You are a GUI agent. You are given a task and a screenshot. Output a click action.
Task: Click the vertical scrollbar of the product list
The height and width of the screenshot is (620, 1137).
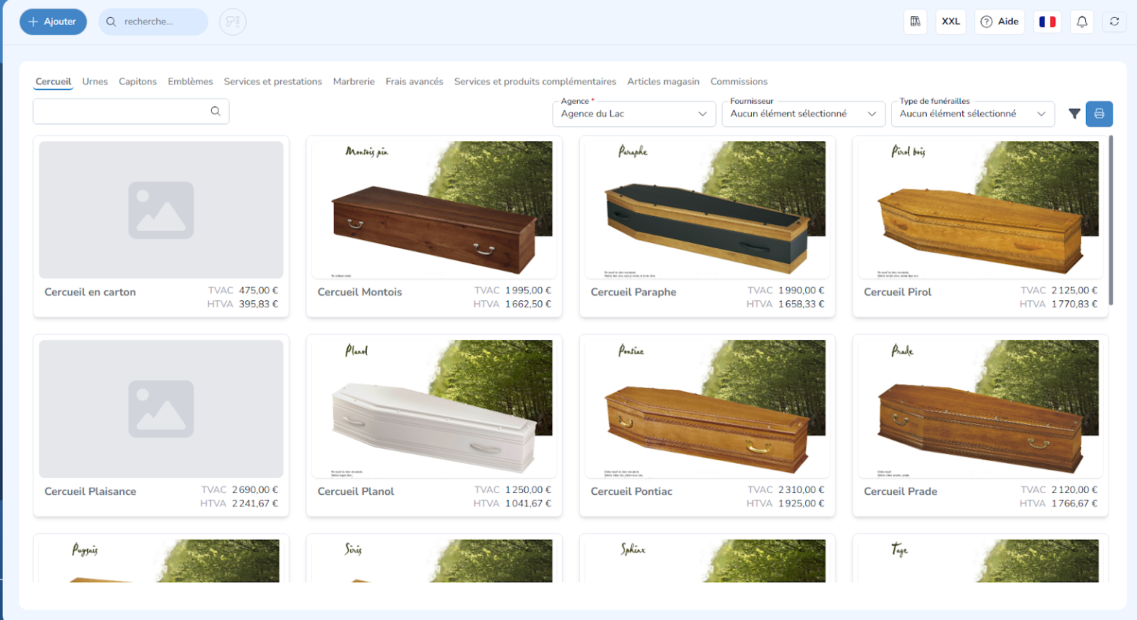coord(1111,220)
